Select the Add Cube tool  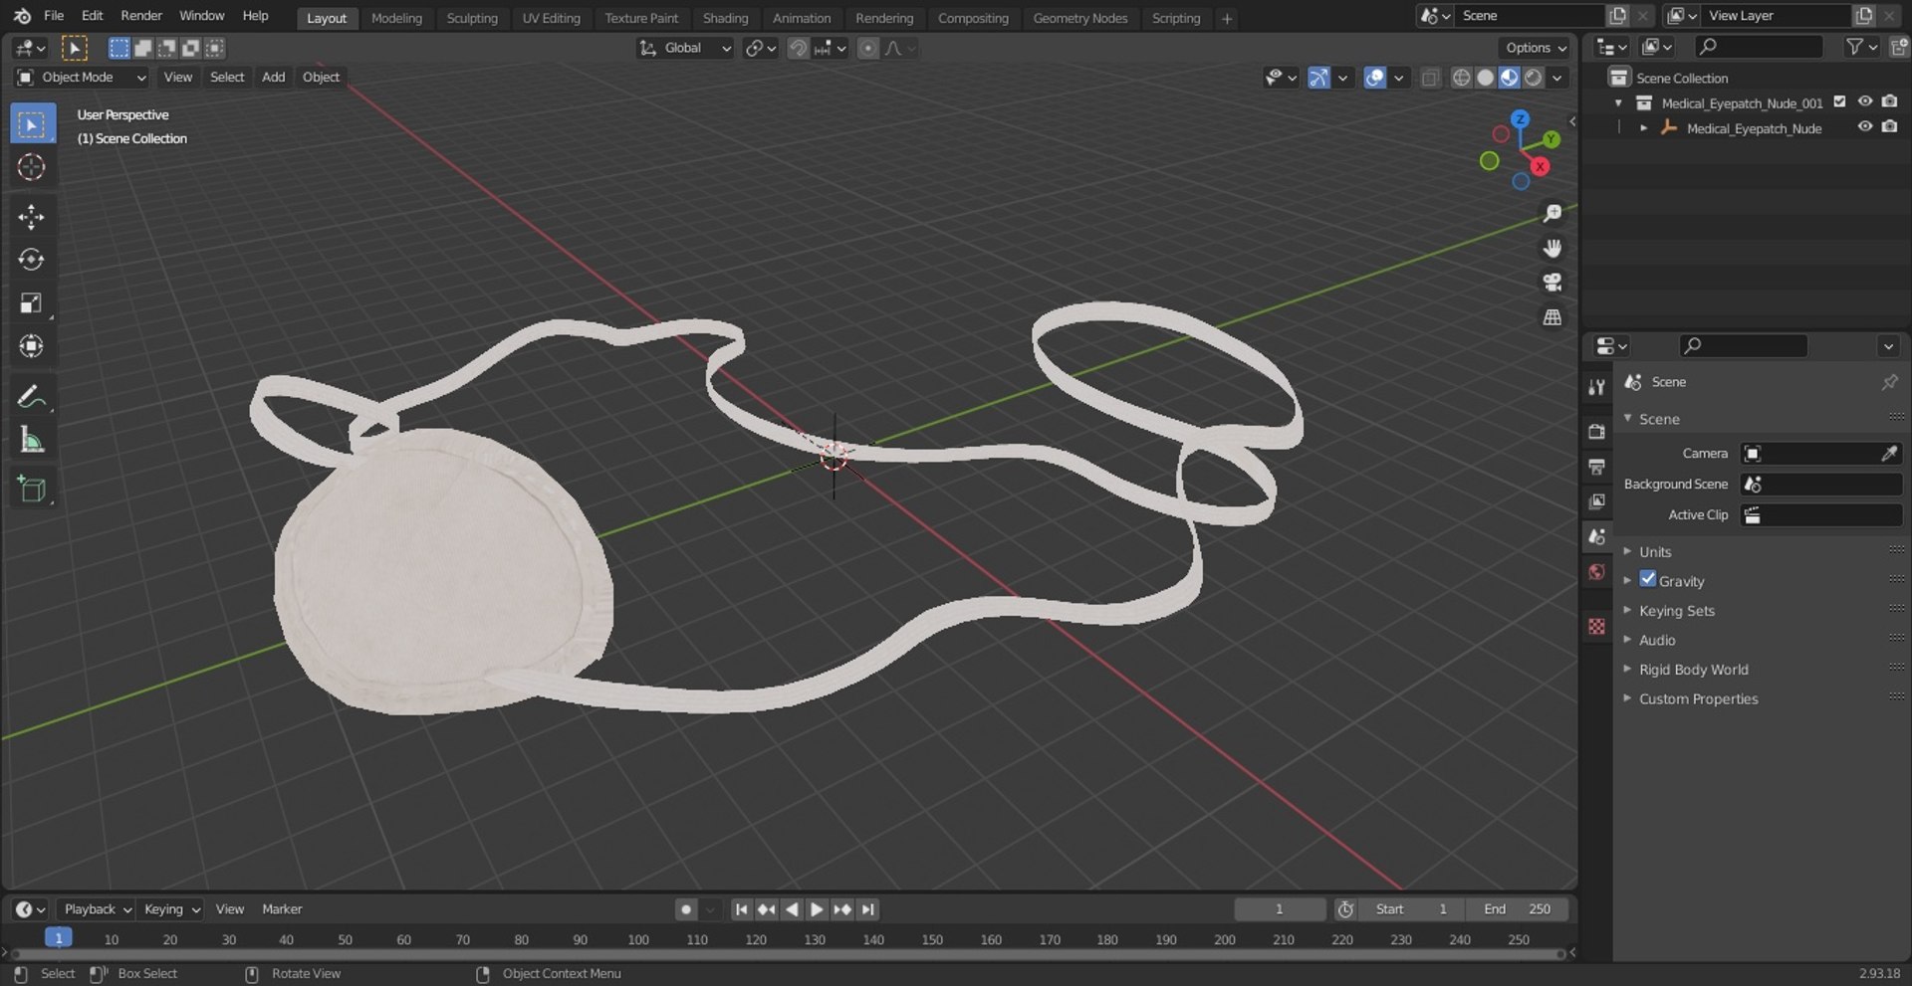pos(32,490)
